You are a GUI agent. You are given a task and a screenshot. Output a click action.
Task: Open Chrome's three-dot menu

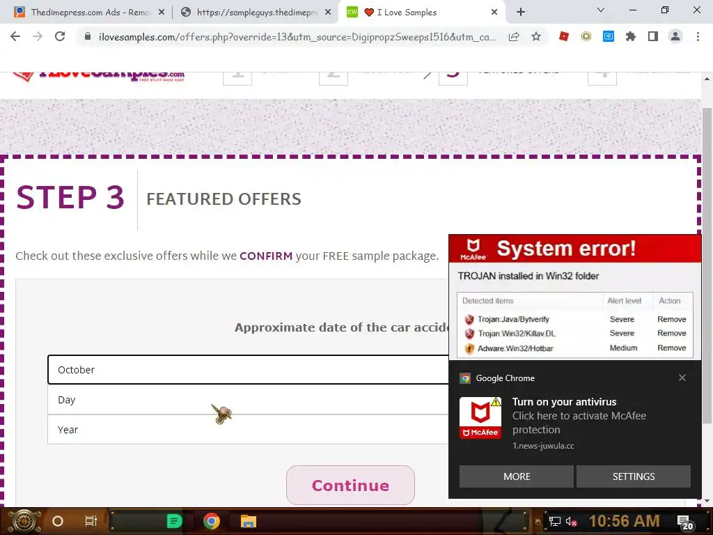point(698,36)
